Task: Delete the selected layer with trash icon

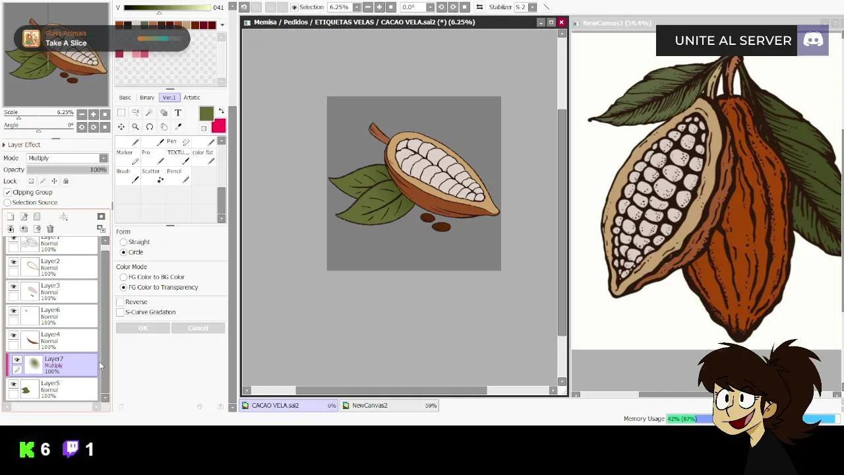Action: point(50,229)
